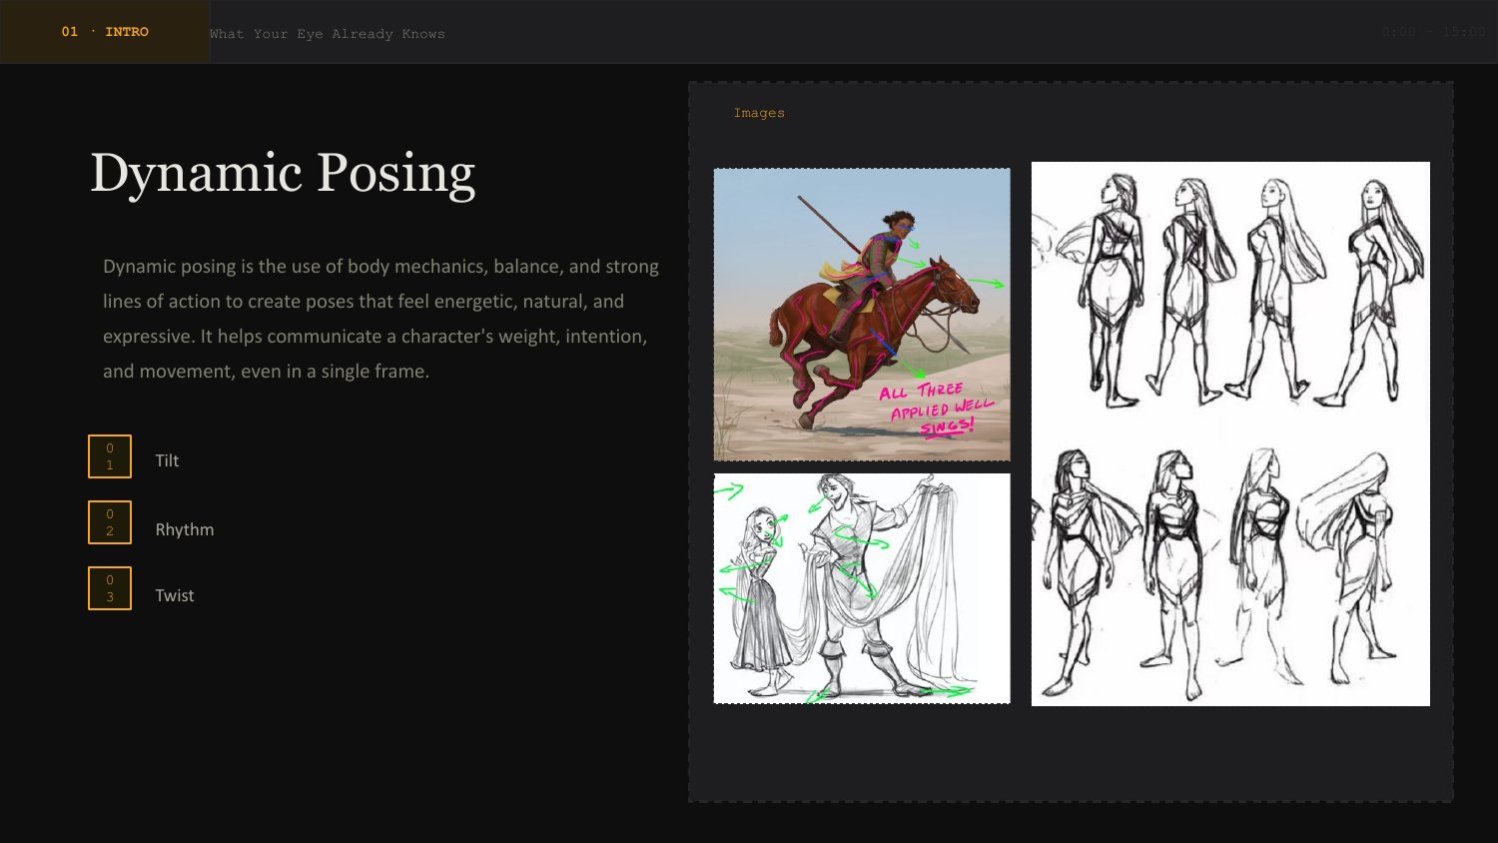Open the long-haired couple sketch image

(862, 588)
